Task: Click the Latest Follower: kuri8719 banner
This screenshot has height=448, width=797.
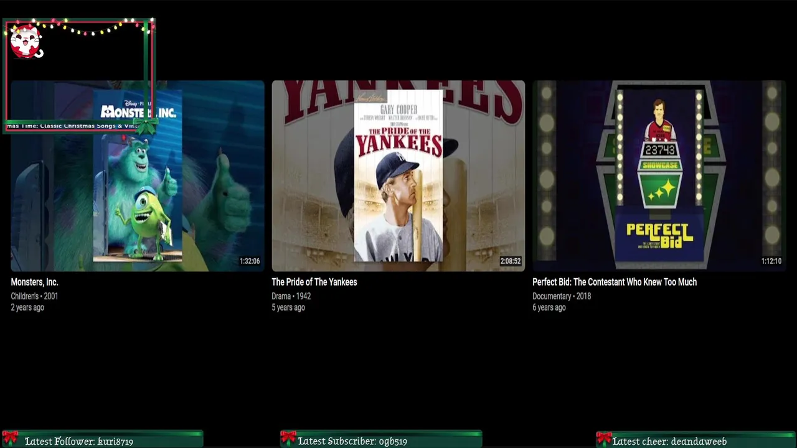Action: click(x=102, y=439)
